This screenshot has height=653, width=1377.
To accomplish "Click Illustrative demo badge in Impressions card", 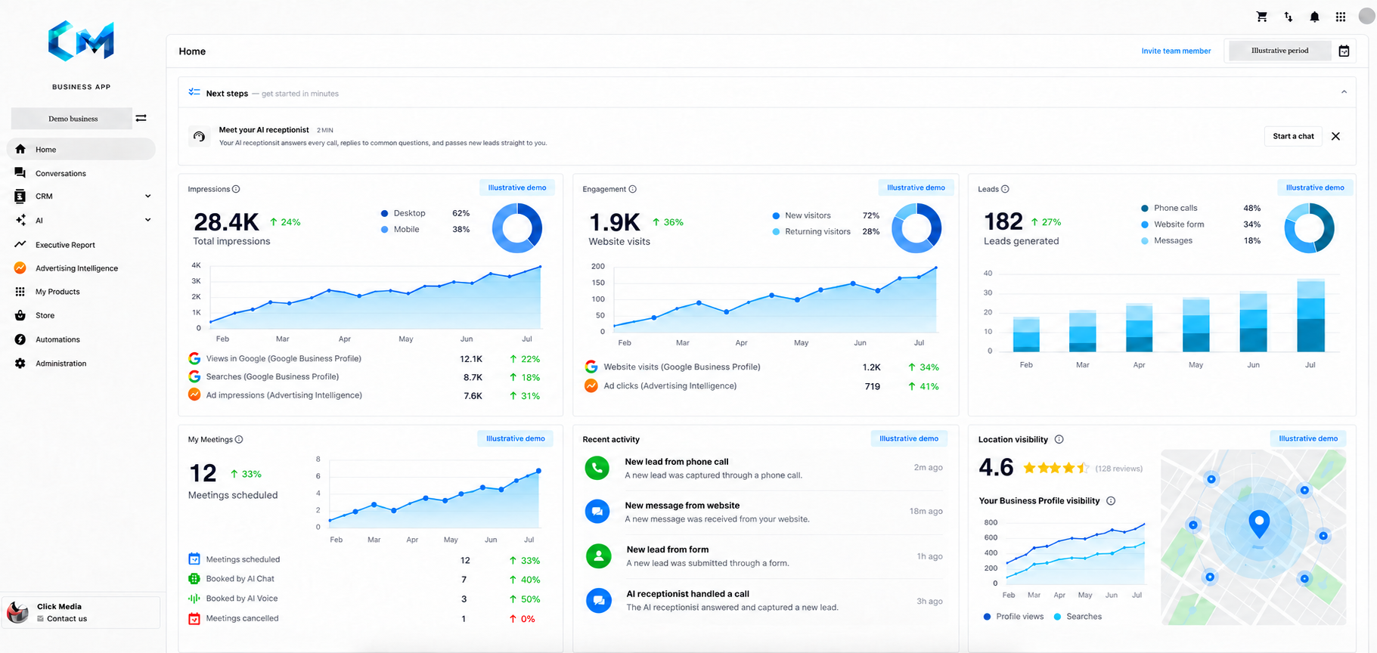I will pyautogui.click(x=517, y=187).
